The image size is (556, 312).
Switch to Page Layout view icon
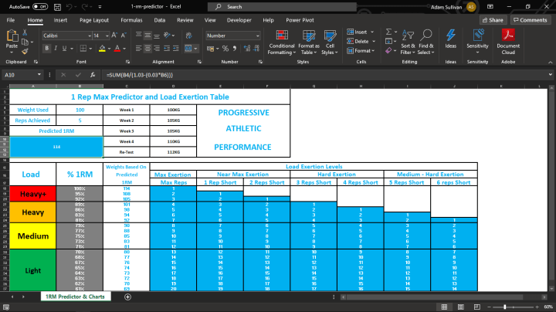[460, 307]
